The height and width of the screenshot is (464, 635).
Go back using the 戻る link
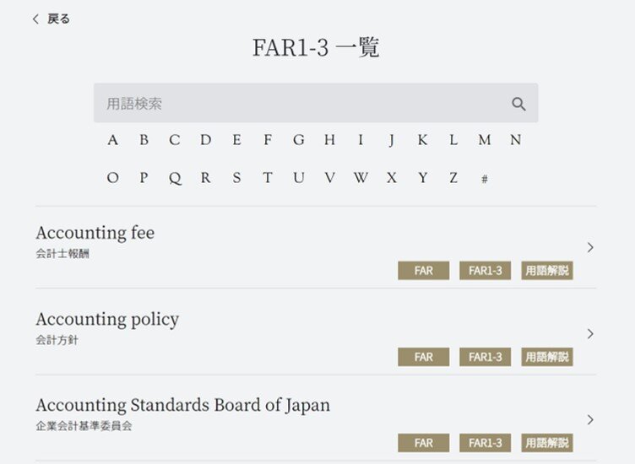click(x=58, y=19)
